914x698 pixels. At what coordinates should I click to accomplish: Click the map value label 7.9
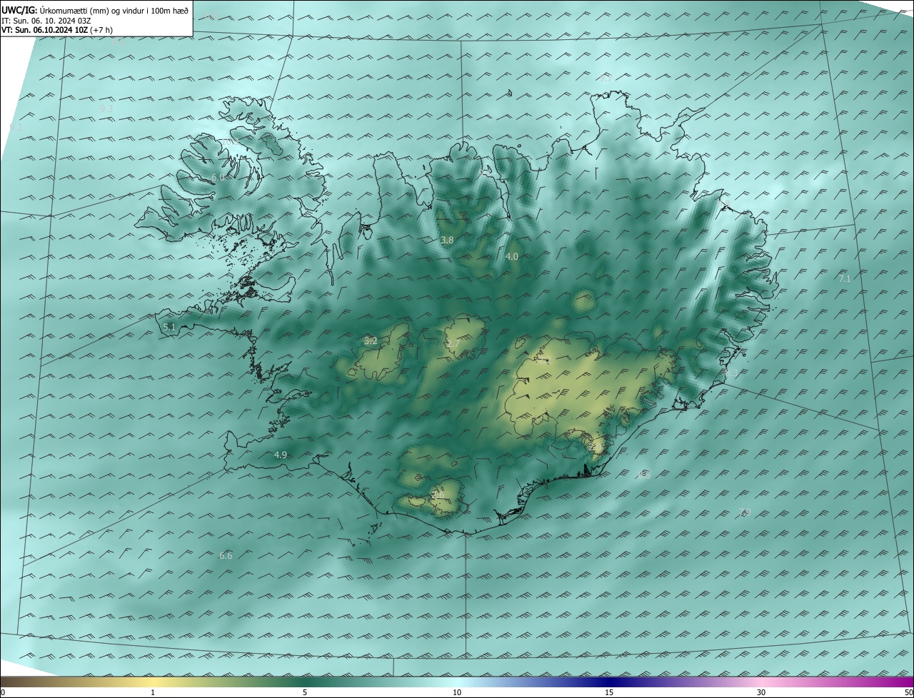745,512
